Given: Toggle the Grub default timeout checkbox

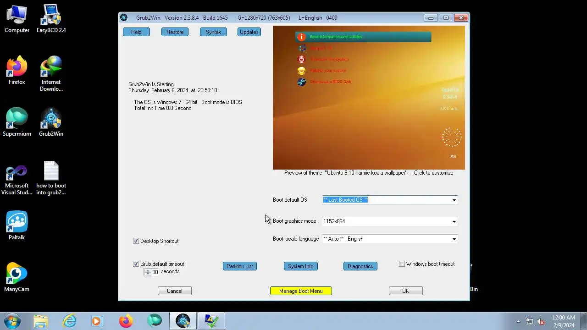Looking at the screenshot, I should (x=136, y=264).
